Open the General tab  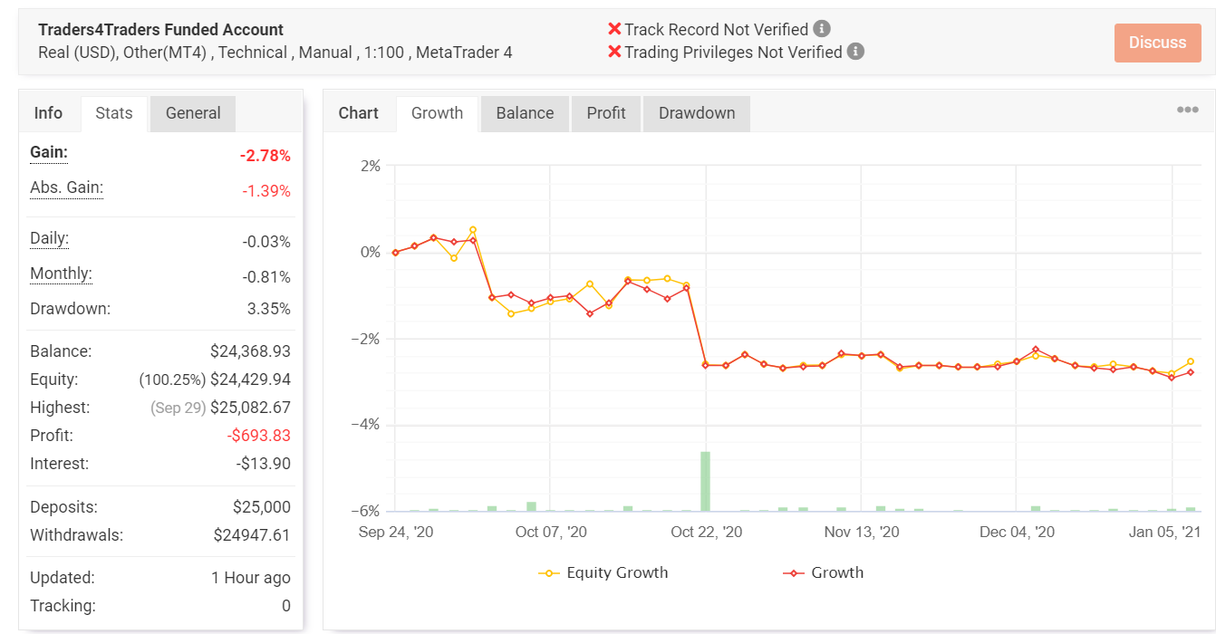click(x=192, y=113)
